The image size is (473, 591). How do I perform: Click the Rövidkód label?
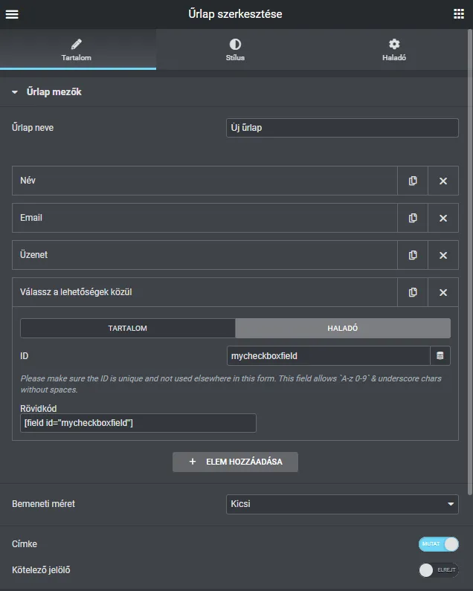[39, 409]
